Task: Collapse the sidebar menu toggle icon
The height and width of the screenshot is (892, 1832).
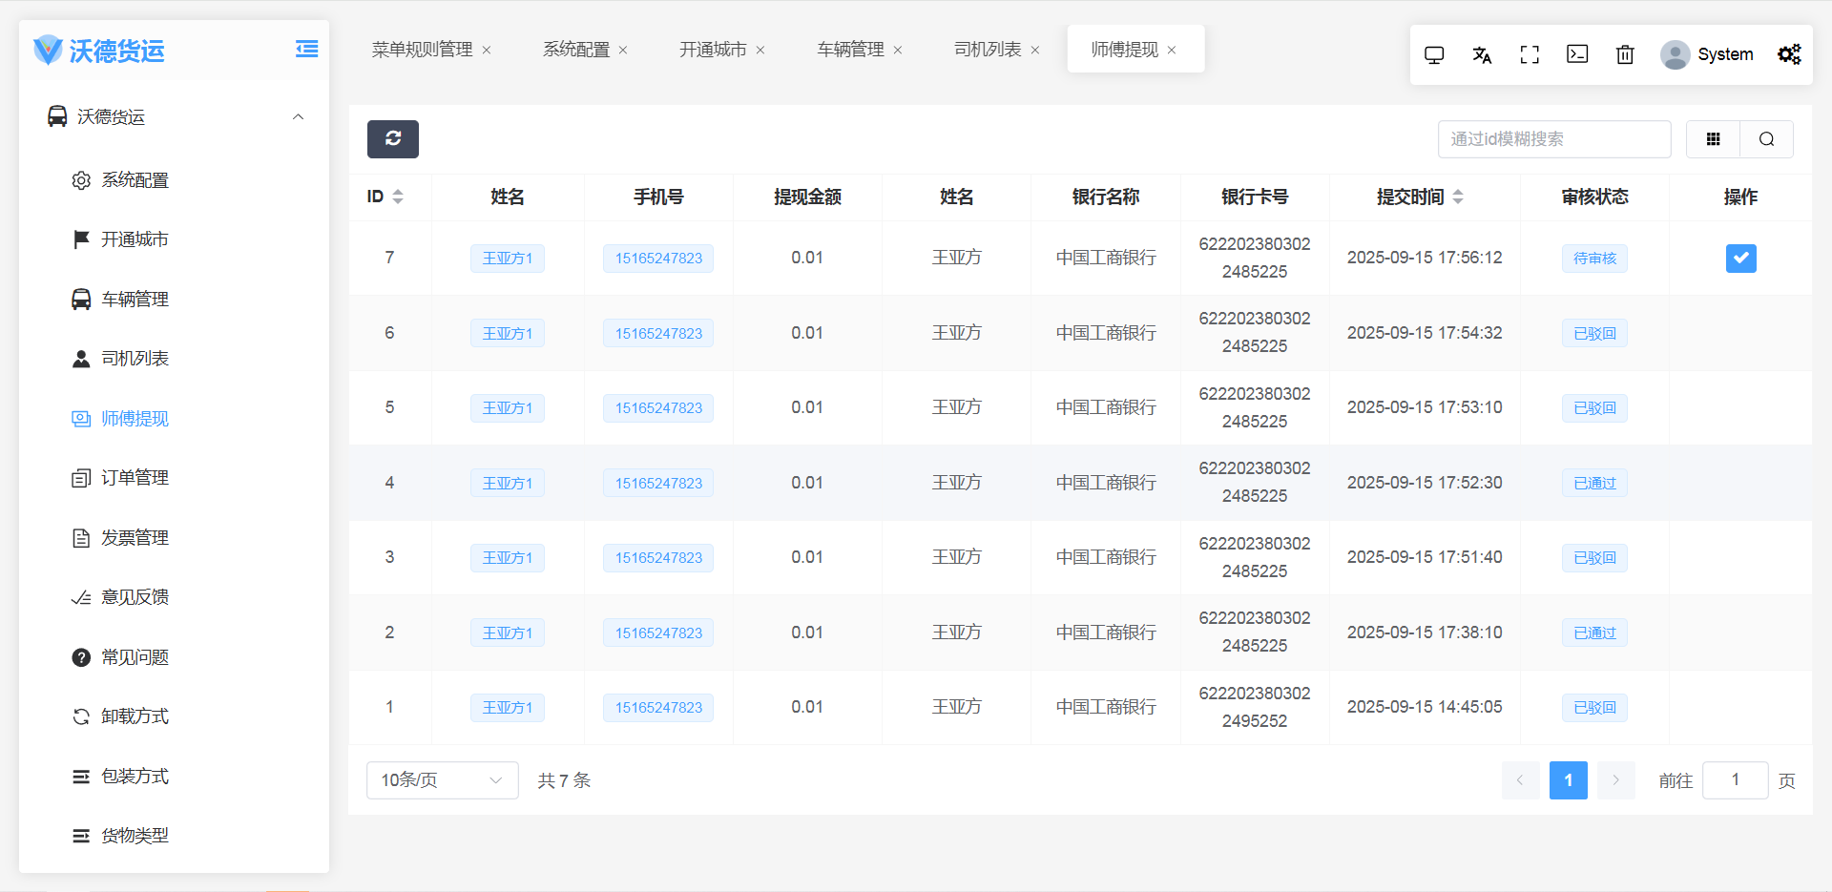Action: coord(306,50)
